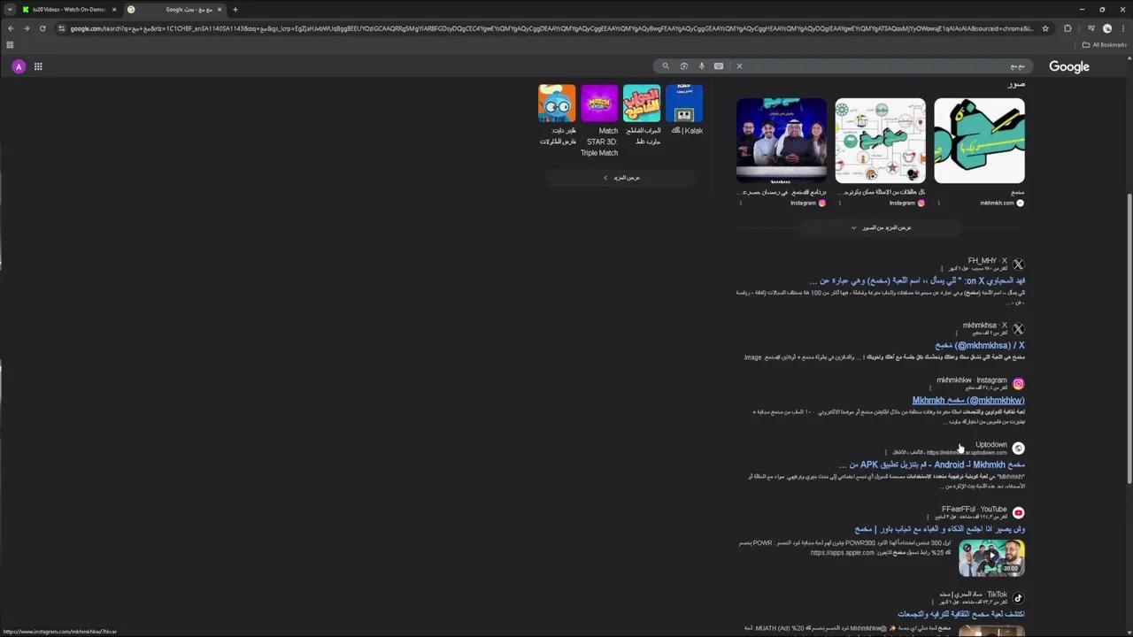Screen dimensions: 1133x637
Task: Open the on-screen keyboard input tool
Action: (719, 66)
